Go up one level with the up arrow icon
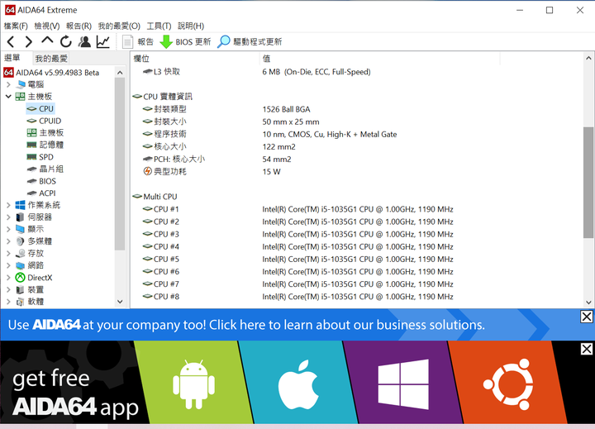595x429 pixels. click(47, 41)
